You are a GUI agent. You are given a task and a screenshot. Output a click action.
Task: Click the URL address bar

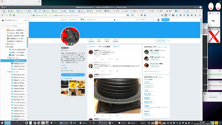pyautogui.click(x=86, y=15)
